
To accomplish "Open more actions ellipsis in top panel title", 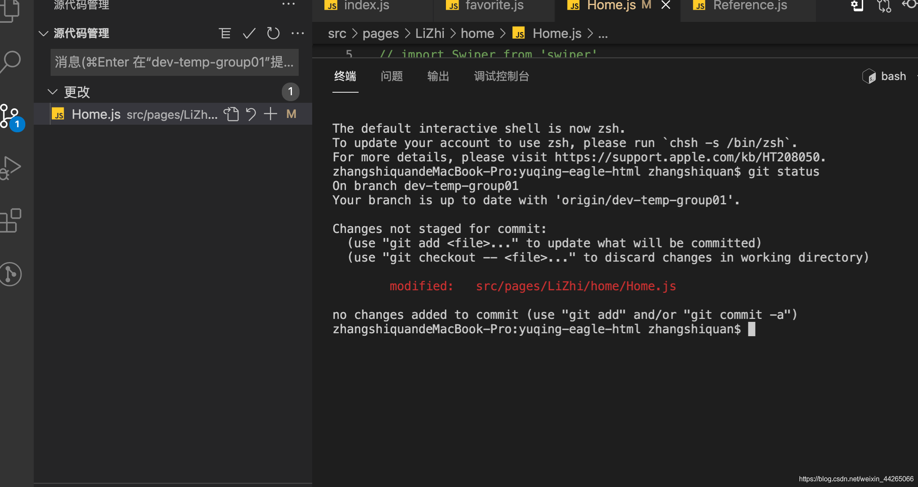I will pyautogui.click(x=289, y=4).
